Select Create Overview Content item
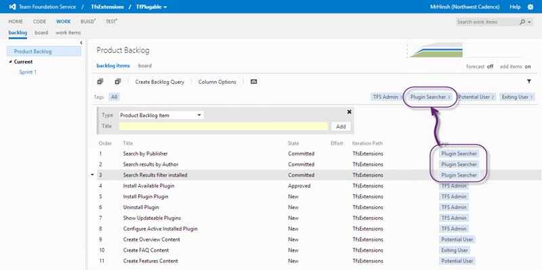 (151, 240)
